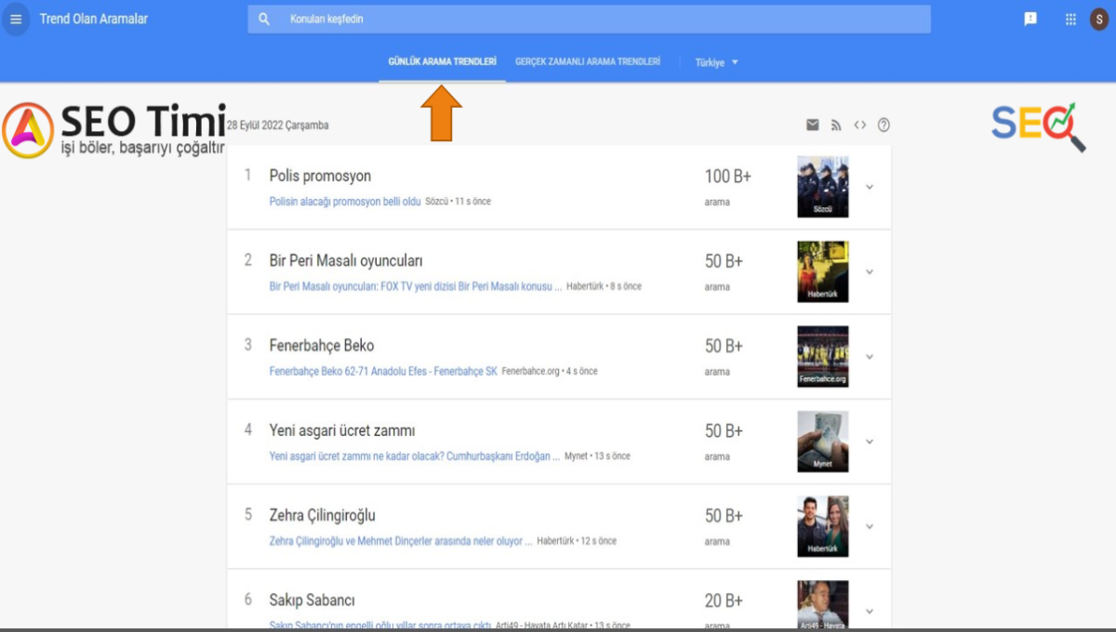1116x632 pixels.
Task: Expand the Polis promosyon row
Action: (870, 187)
